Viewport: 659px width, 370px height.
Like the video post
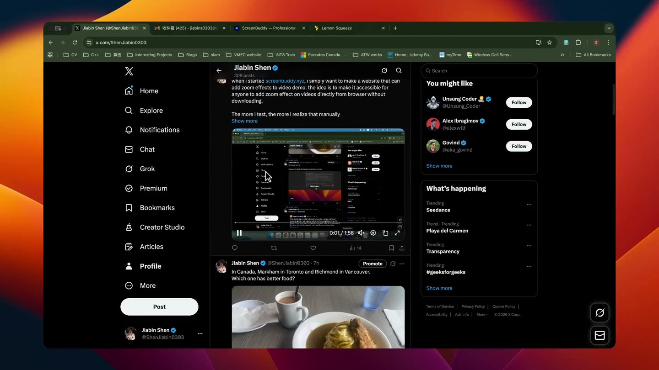[x=313, y=248]
